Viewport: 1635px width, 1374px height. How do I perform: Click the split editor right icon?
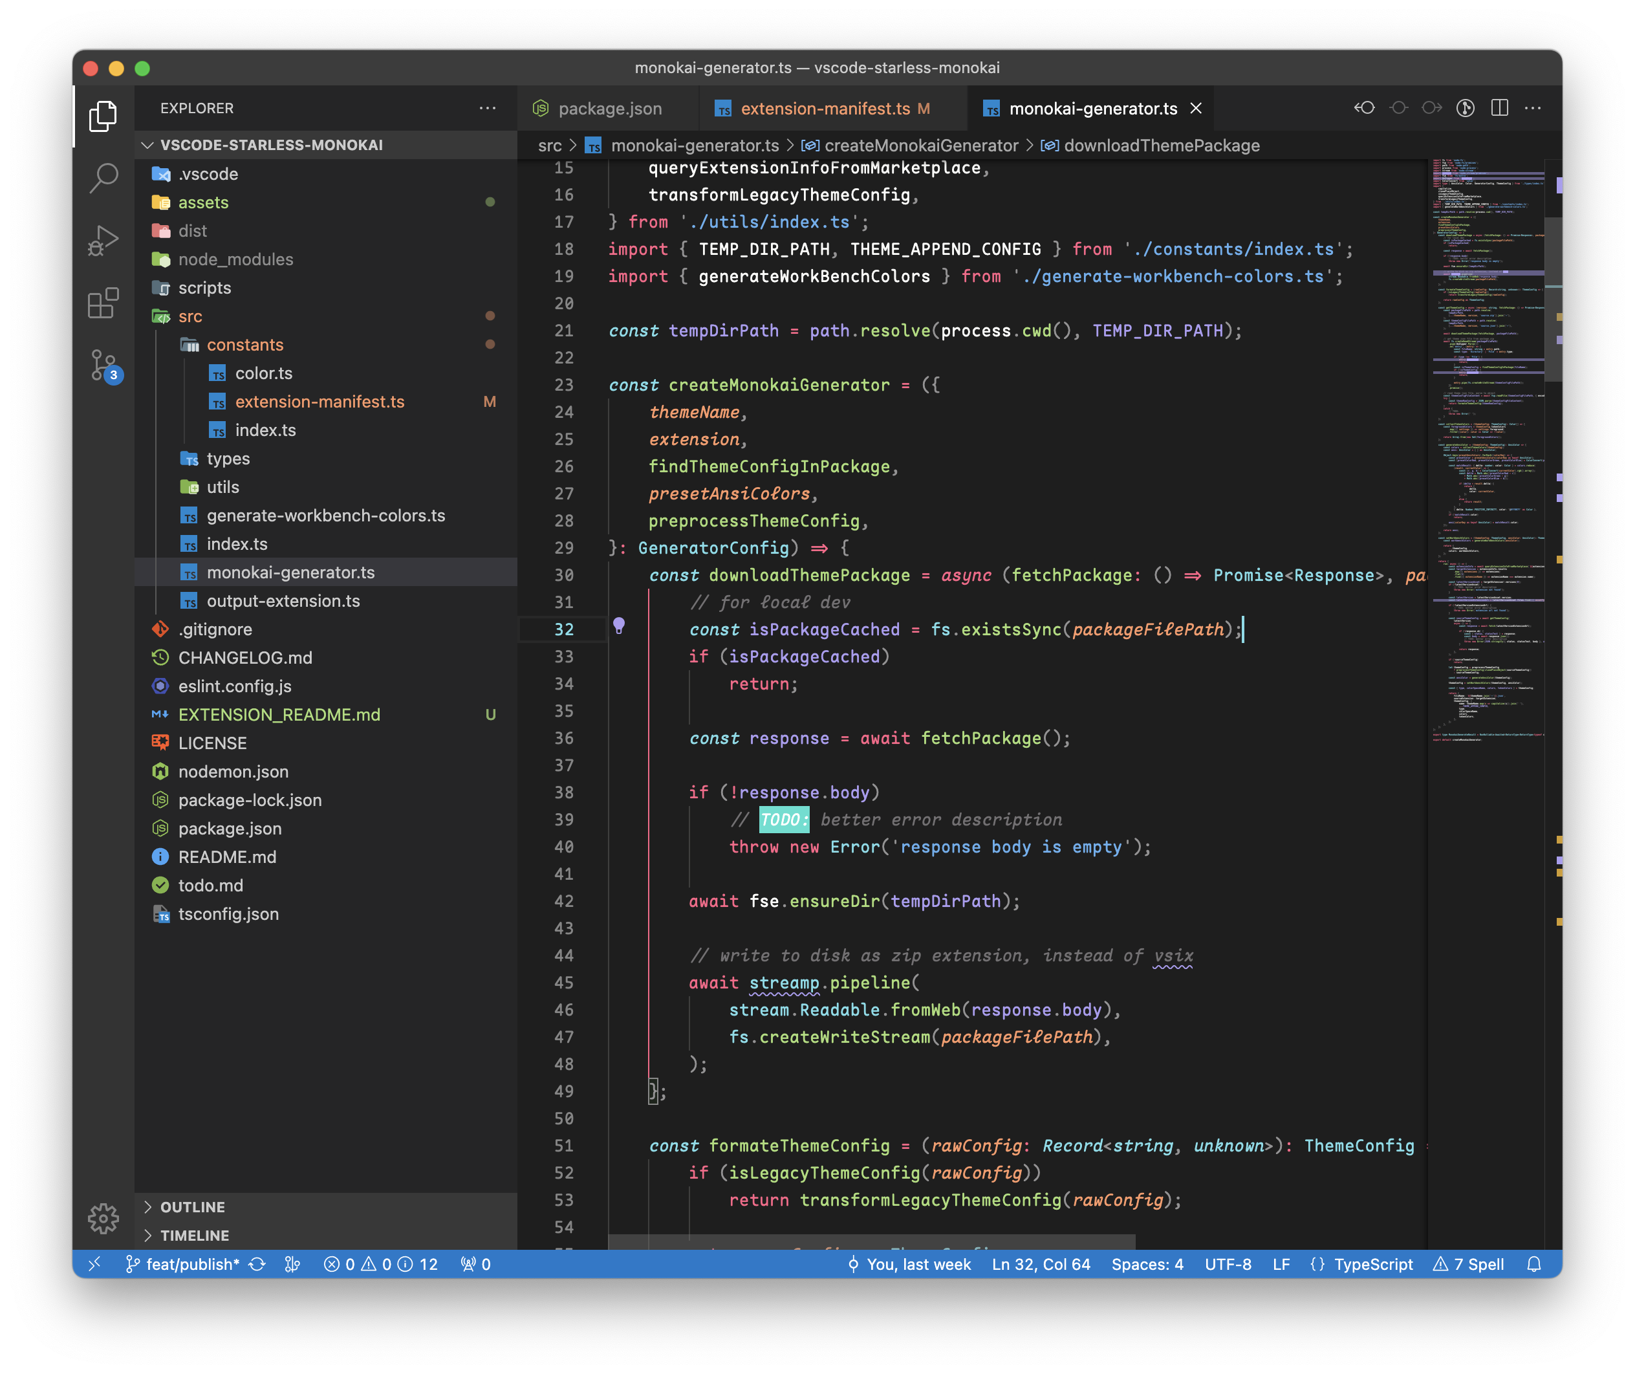(x=1500, y=108)
